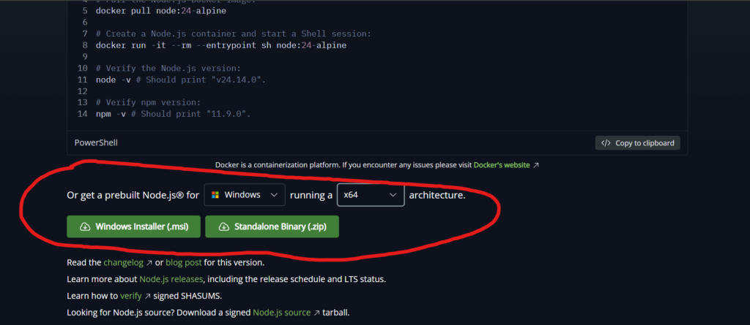Open the Windows operating system dropdown
Viewport: 750px width, 325px height.
[x=244, y=195]
